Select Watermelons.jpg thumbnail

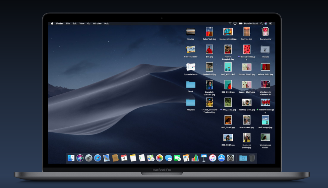point(265,102)
